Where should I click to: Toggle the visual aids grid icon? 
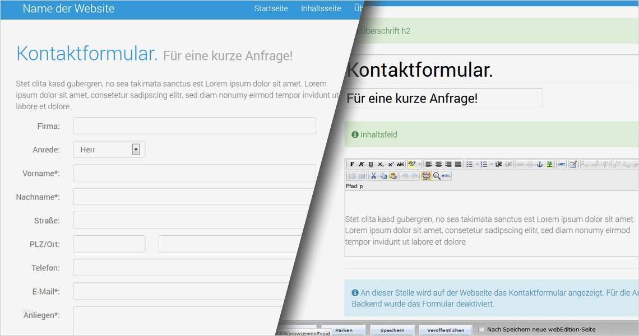pos(426,175)
